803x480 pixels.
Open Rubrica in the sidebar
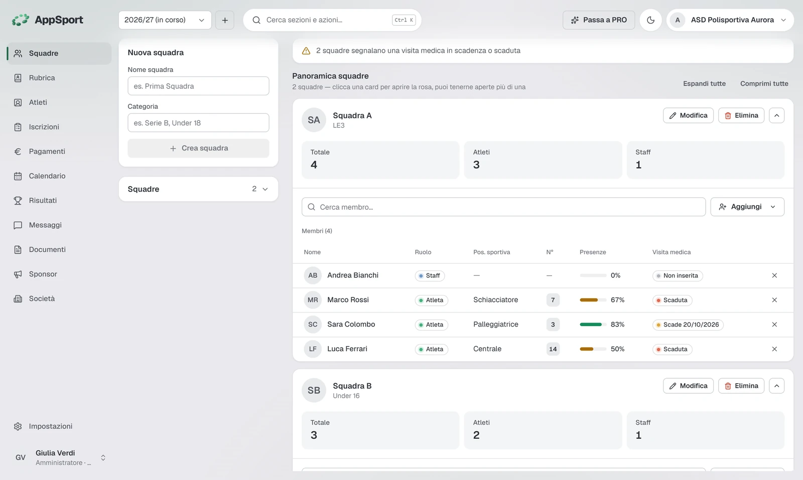59,78
